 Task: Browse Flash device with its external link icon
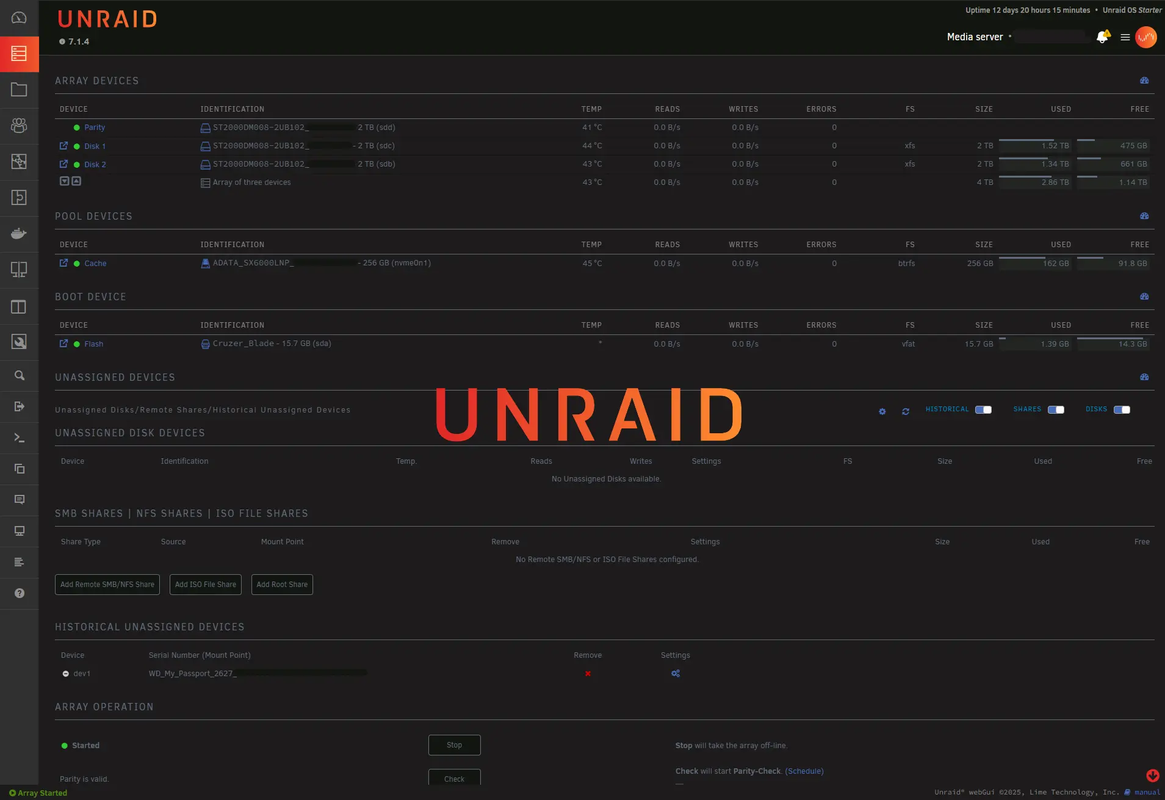tap(63, 344)
